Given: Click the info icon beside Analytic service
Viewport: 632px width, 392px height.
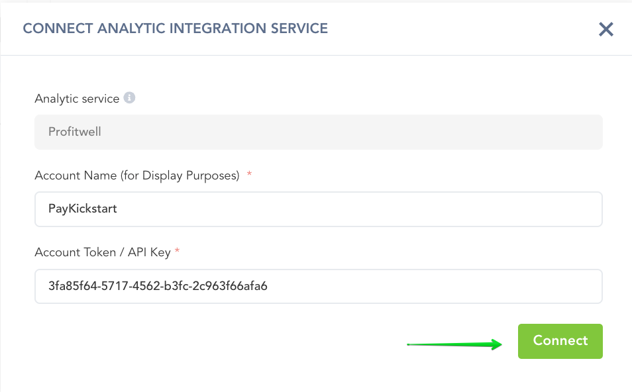Looking at the screenshot, I should click(130, 98).
